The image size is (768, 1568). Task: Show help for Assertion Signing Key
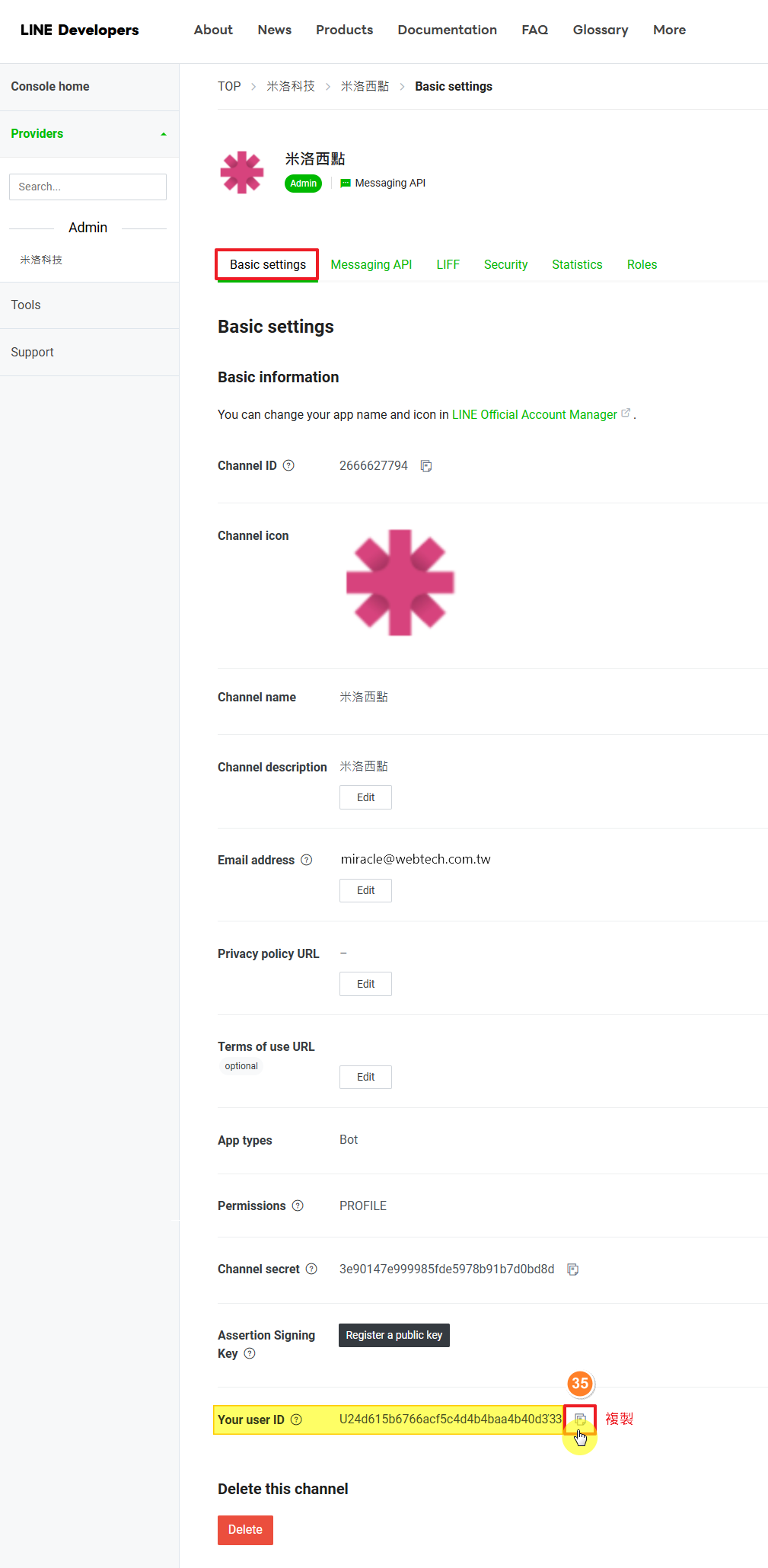click(x=250, y=1354)
